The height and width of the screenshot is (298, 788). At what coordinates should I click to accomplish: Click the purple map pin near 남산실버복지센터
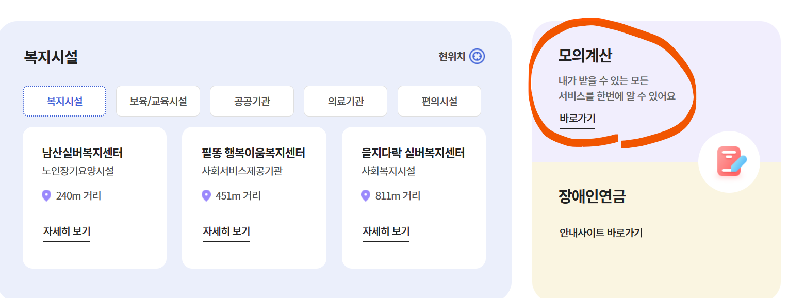(47, 196)
